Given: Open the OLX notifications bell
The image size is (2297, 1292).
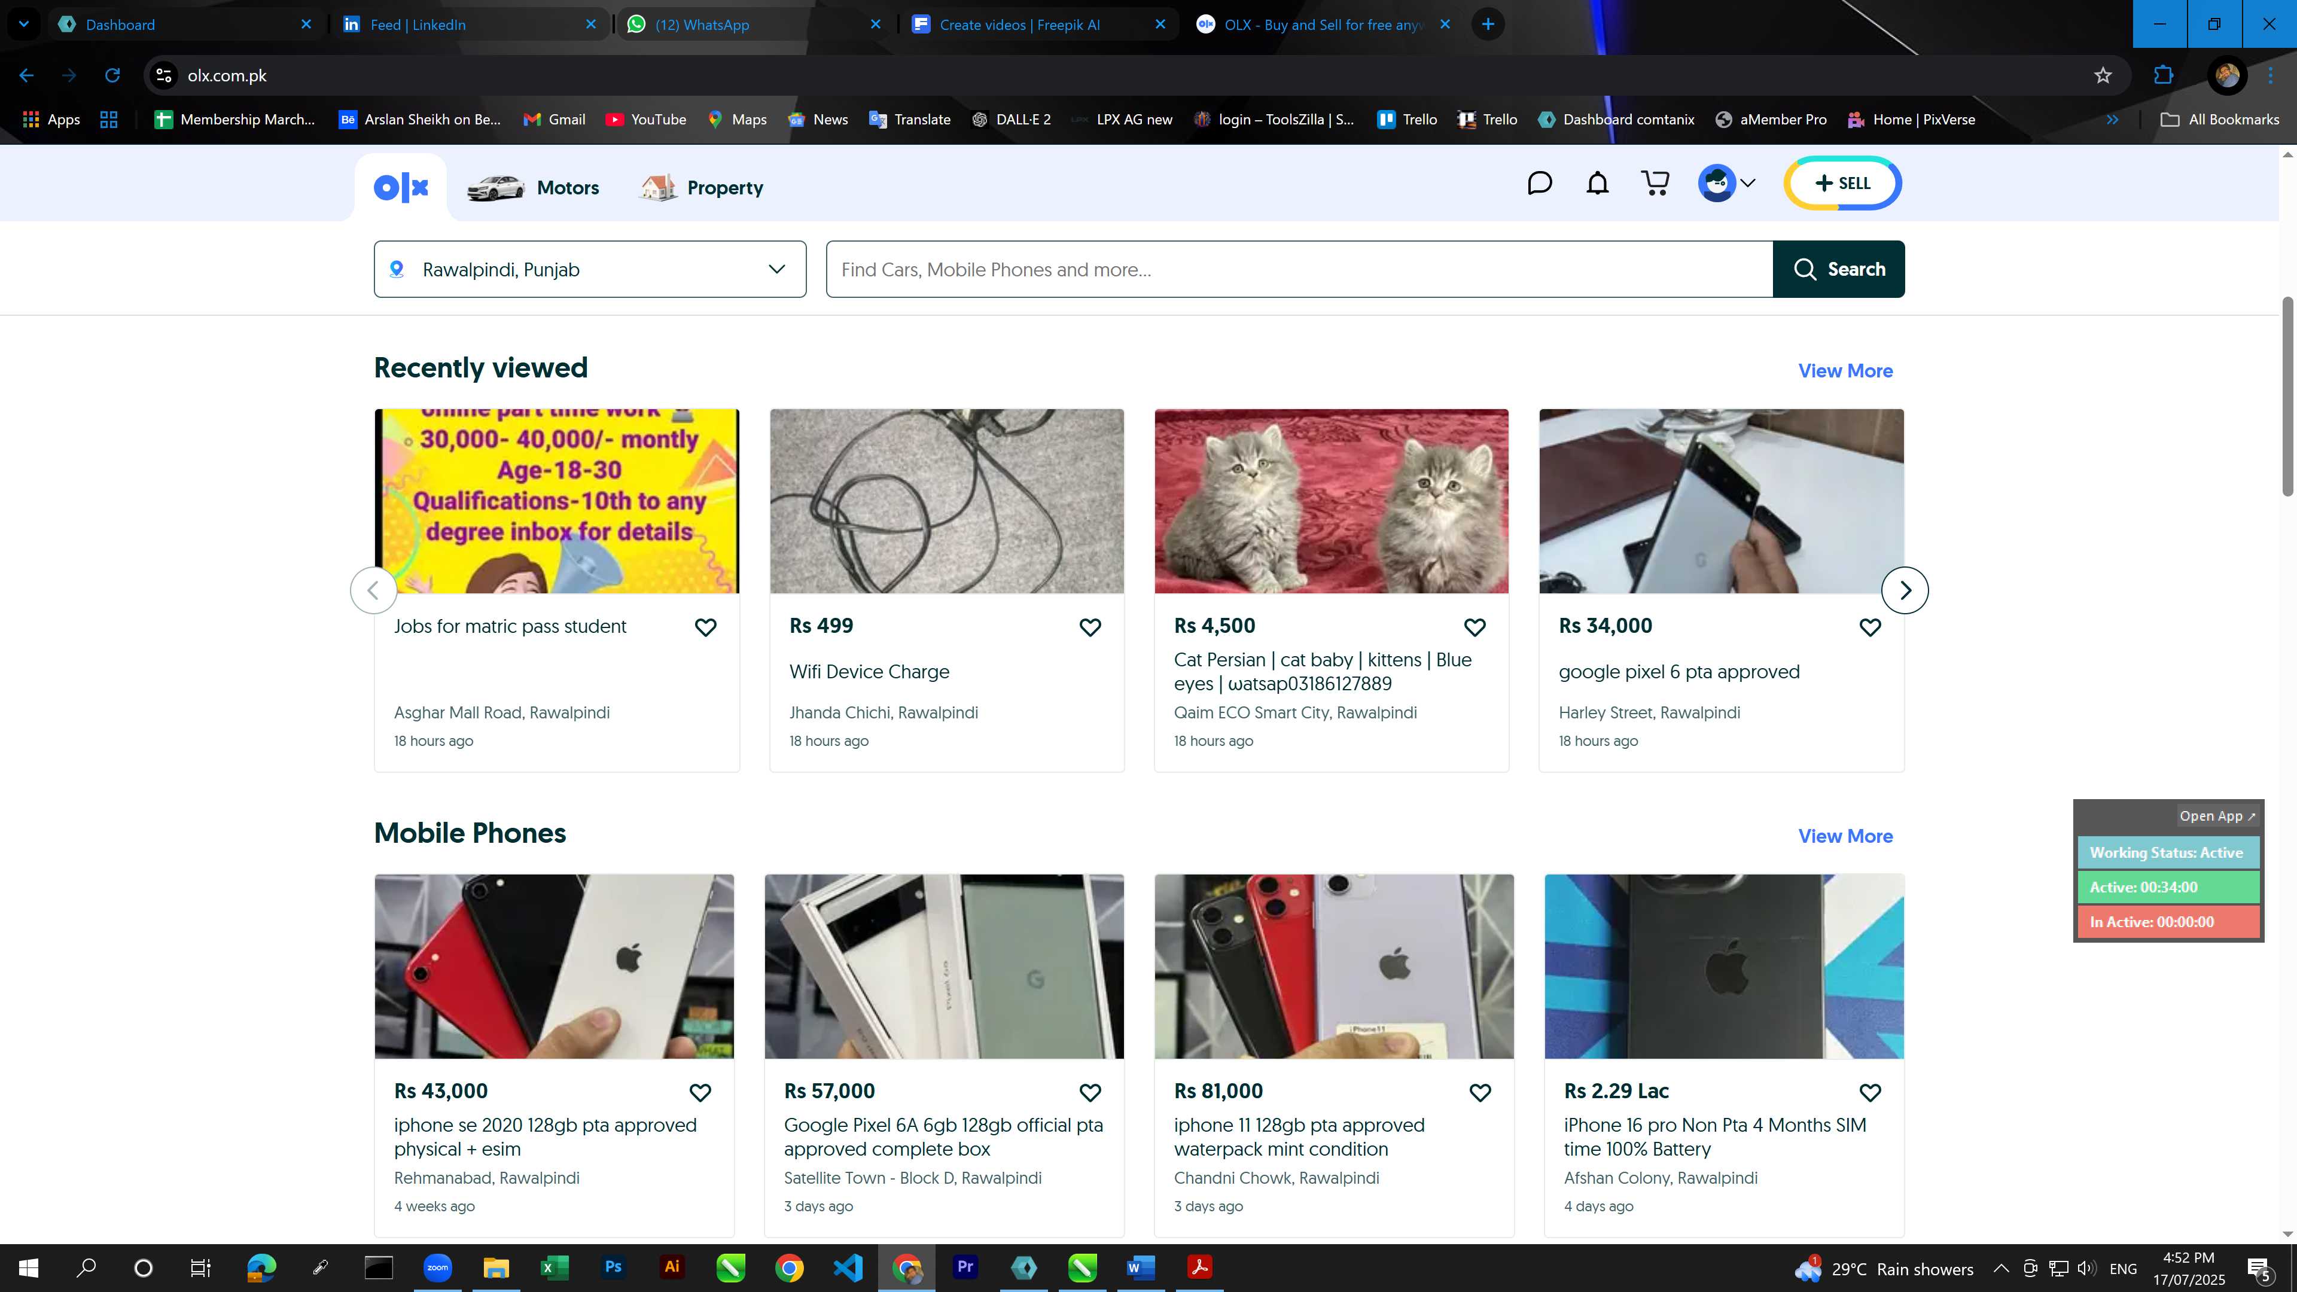Looking at the screenshot, I should [1597, 183].
